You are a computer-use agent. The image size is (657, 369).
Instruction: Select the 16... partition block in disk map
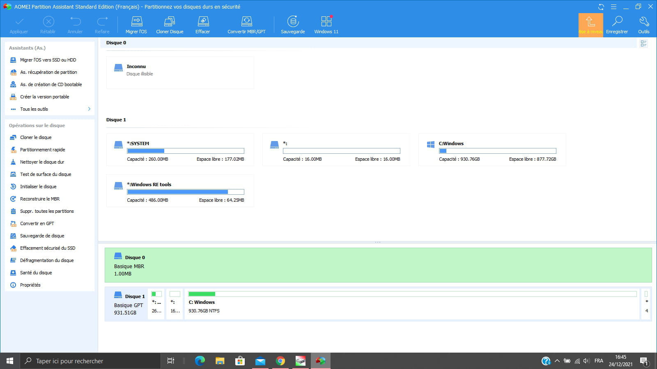(x=175, y=303)
